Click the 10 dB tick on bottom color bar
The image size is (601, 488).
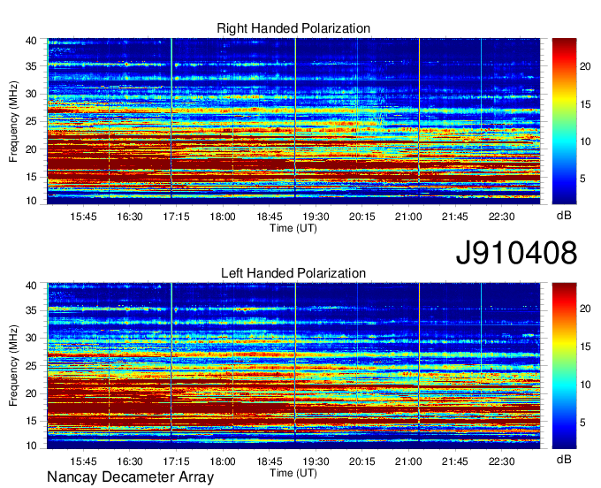[585, 385]
